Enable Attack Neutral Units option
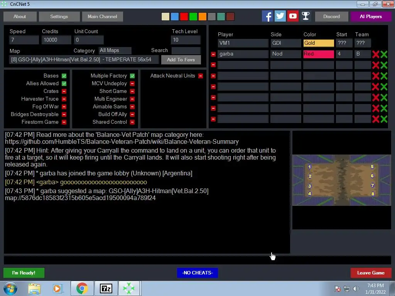 (201, 76)
